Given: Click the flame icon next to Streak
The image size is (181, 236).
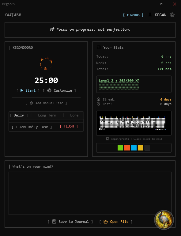Looking at the screenshot, I should (x=99, y=99).
